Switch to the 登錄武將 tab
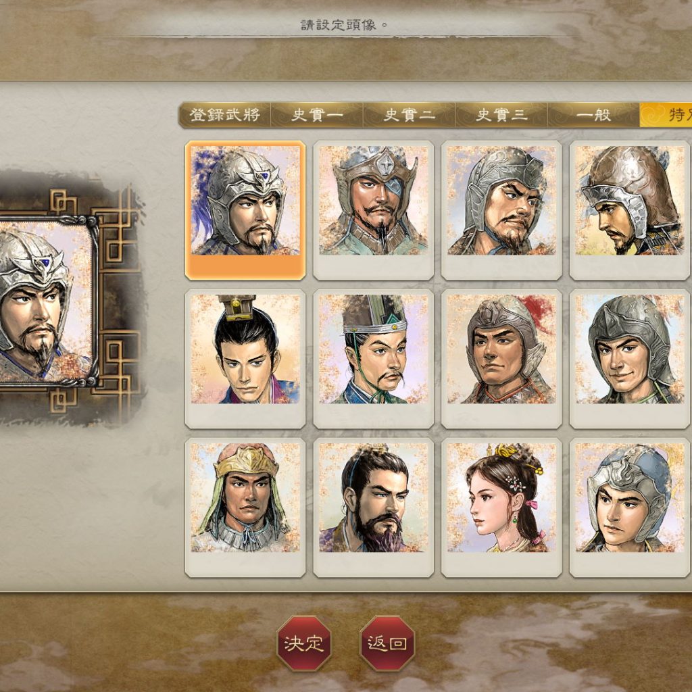 point(224,115)
